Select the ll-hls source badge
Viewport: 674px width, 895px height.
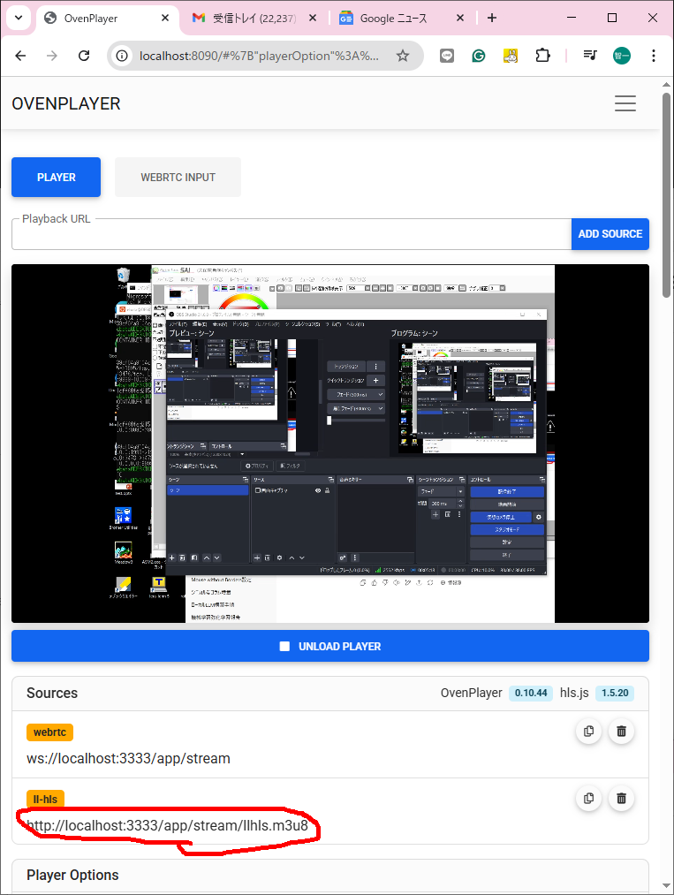pyautogui.click(x=45, y=799)
